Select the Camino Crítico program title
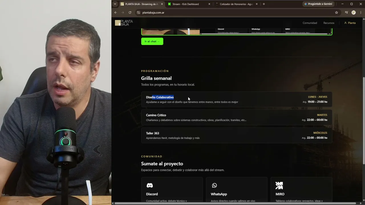Viewport: 365px width, 205px height. (156, 115)
